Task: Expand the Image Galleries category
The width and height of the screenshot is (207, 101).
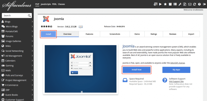Action: (17, 41)
